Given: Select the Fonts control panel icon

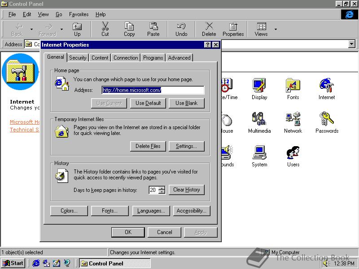Looking at the screenshot, I should [x=293, y=89].
